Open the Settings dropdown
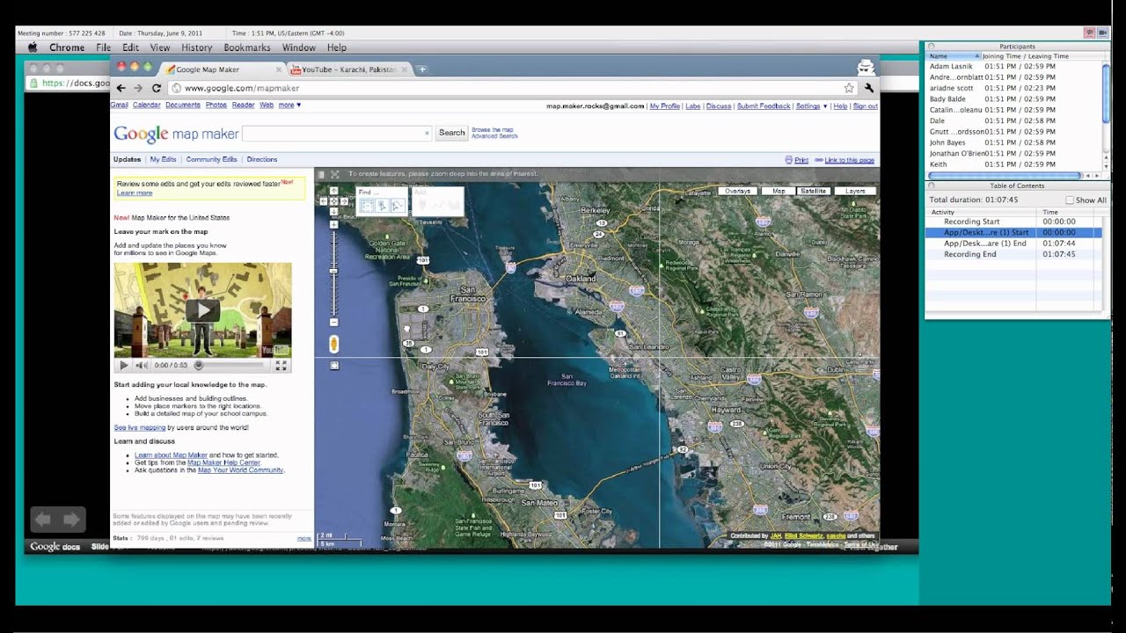The width and height of the screenshot is (1126, 633). click(x=811, y=106)
